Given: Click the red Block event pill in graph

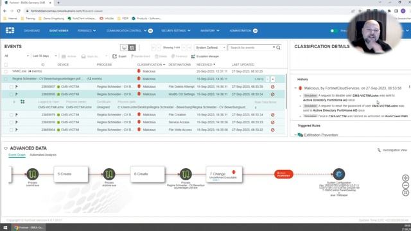Looking at the screenshot, I should pos(284,174).
